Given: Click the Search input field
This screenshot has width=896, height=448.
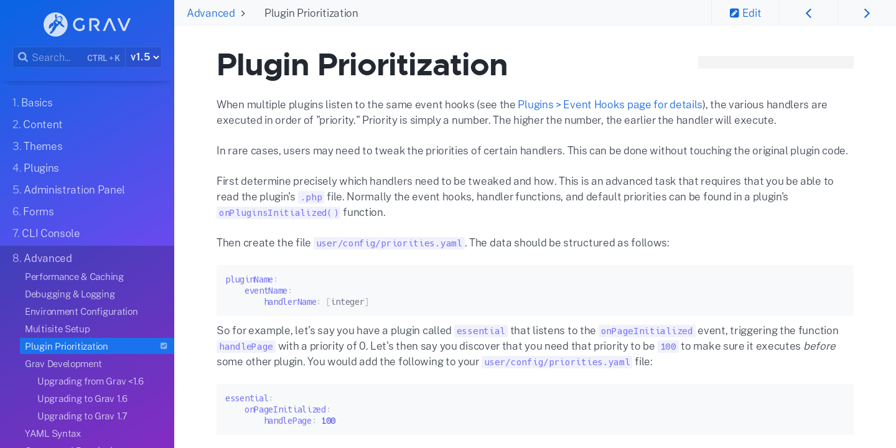Looking at the screenshot, I should coord(56,57).
